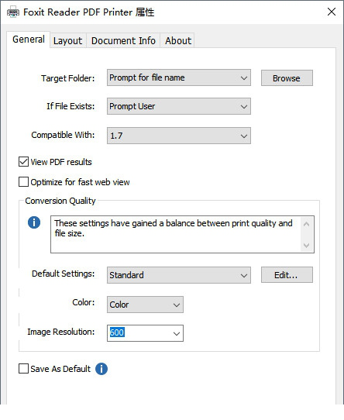
Task: Close the Foxit printer properties dialog
Action: click(x=332, y=12)
